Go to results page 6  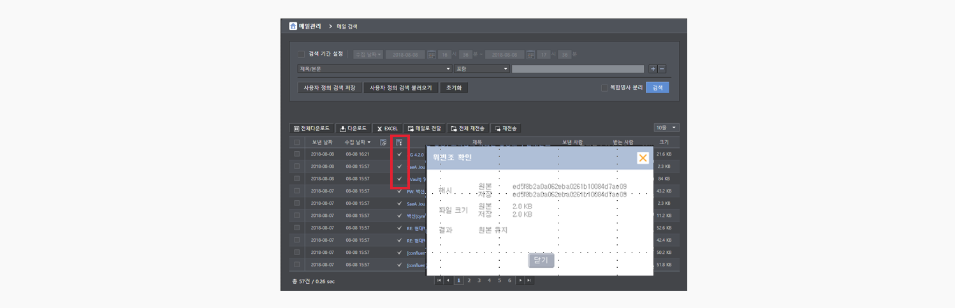tap(509, 280)
